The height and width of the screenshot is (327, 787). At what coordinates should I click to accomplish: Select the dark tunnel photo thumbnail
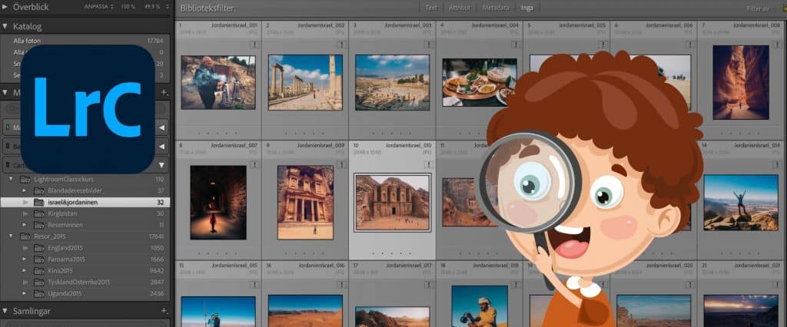[x=218, y=202]
